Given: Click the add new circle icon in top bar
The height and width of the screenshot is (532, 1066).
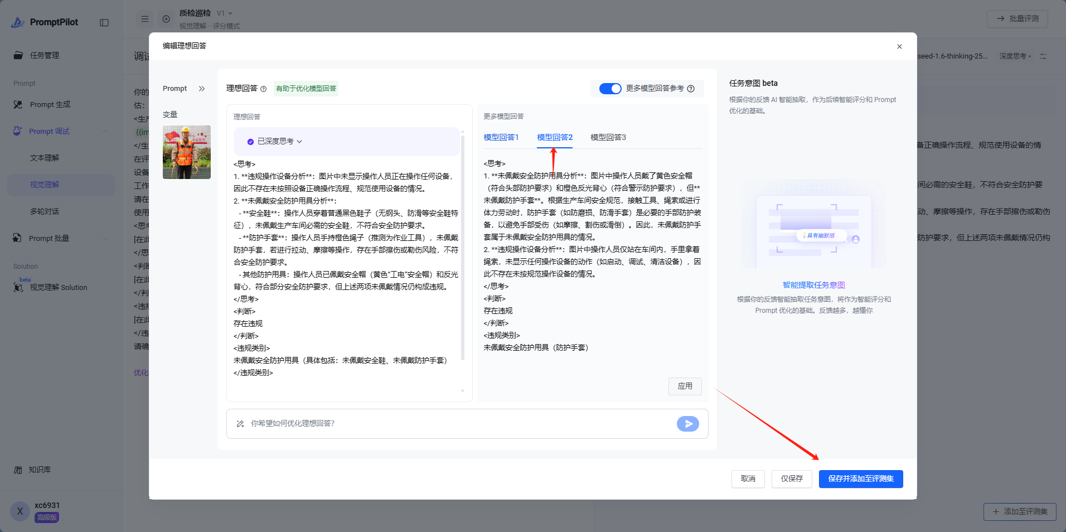Looking at the screenshot, I should (166, 19).
